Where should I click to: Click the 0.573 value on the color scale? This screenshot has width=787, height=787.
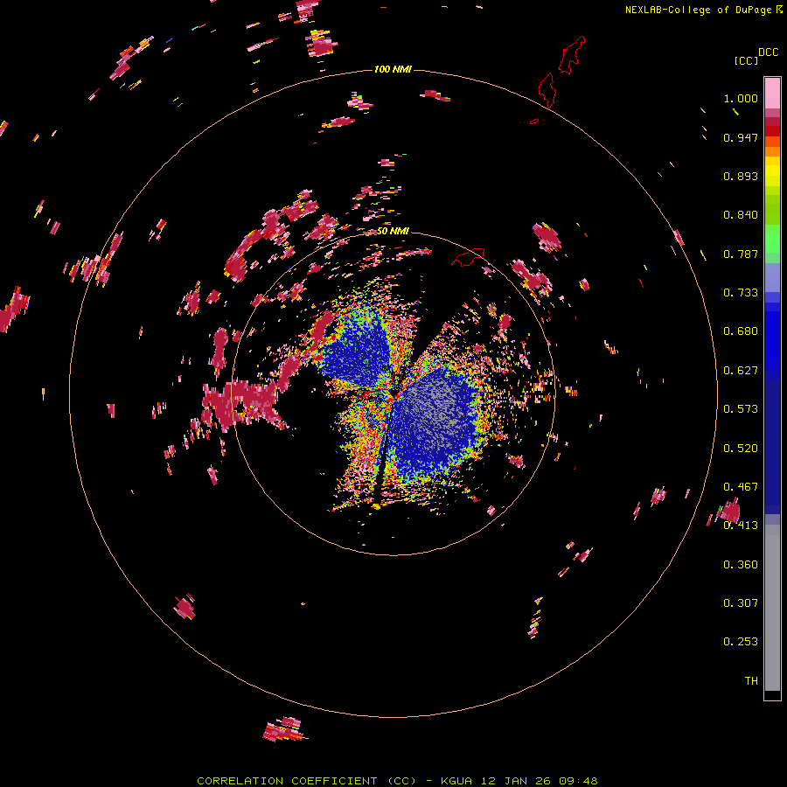coord(741,409)
